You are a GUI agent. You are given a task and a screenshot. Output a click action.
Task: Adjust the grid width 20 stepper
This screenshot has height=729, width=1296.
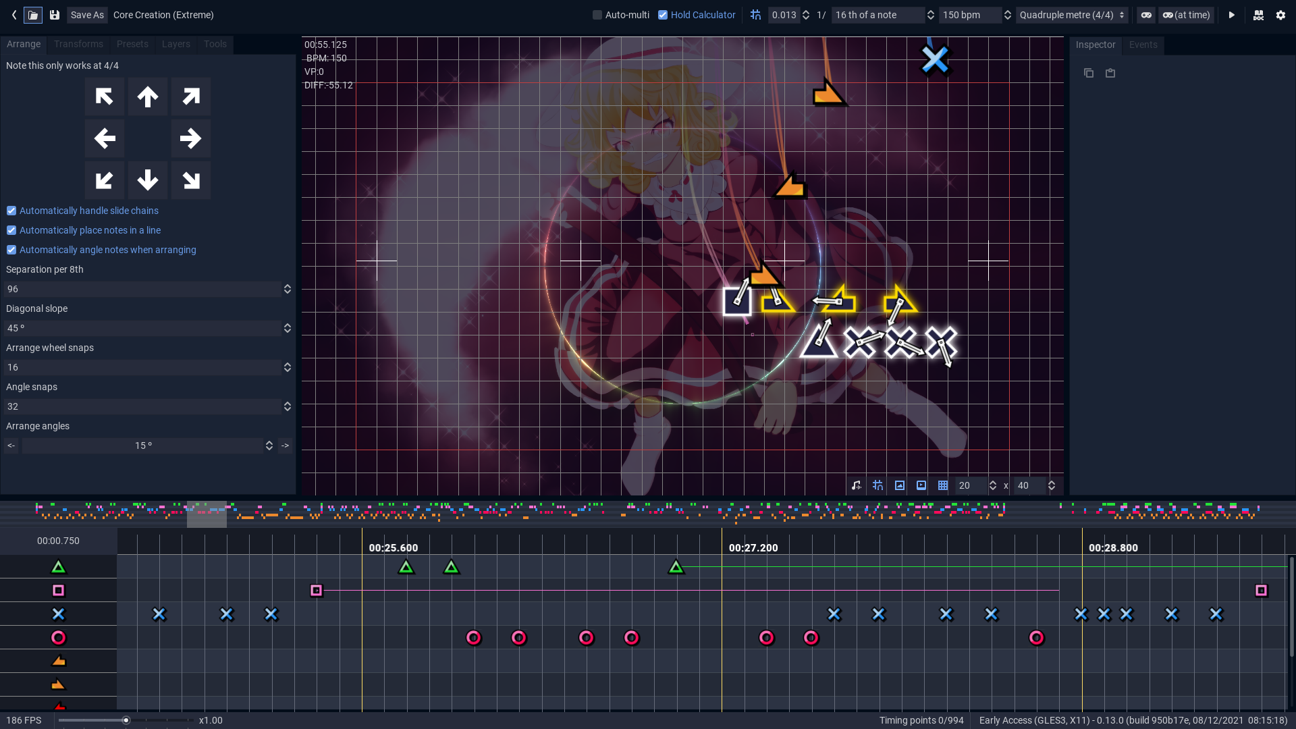tap(993, 485)
